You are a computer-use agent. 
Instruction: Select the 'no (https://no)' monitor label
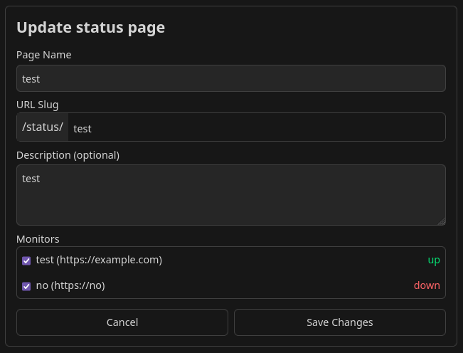(70, 285)
